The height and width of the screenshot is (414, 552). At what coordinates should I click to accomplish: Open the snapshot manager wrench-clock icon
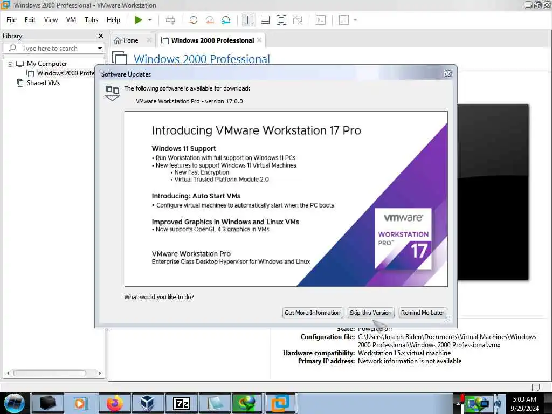tap(226, 20)
